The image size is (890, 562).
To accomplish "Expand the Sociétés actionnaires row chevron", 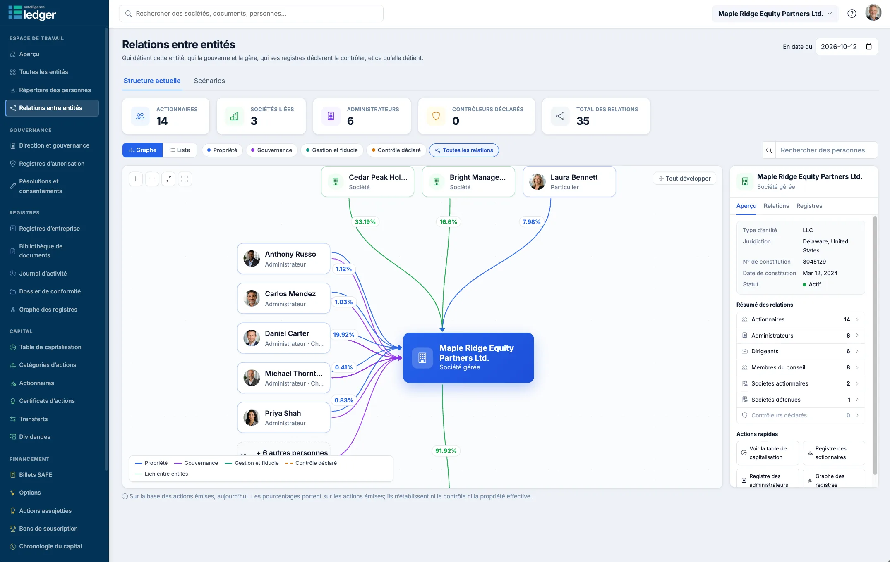I will [x=857, y=383].
